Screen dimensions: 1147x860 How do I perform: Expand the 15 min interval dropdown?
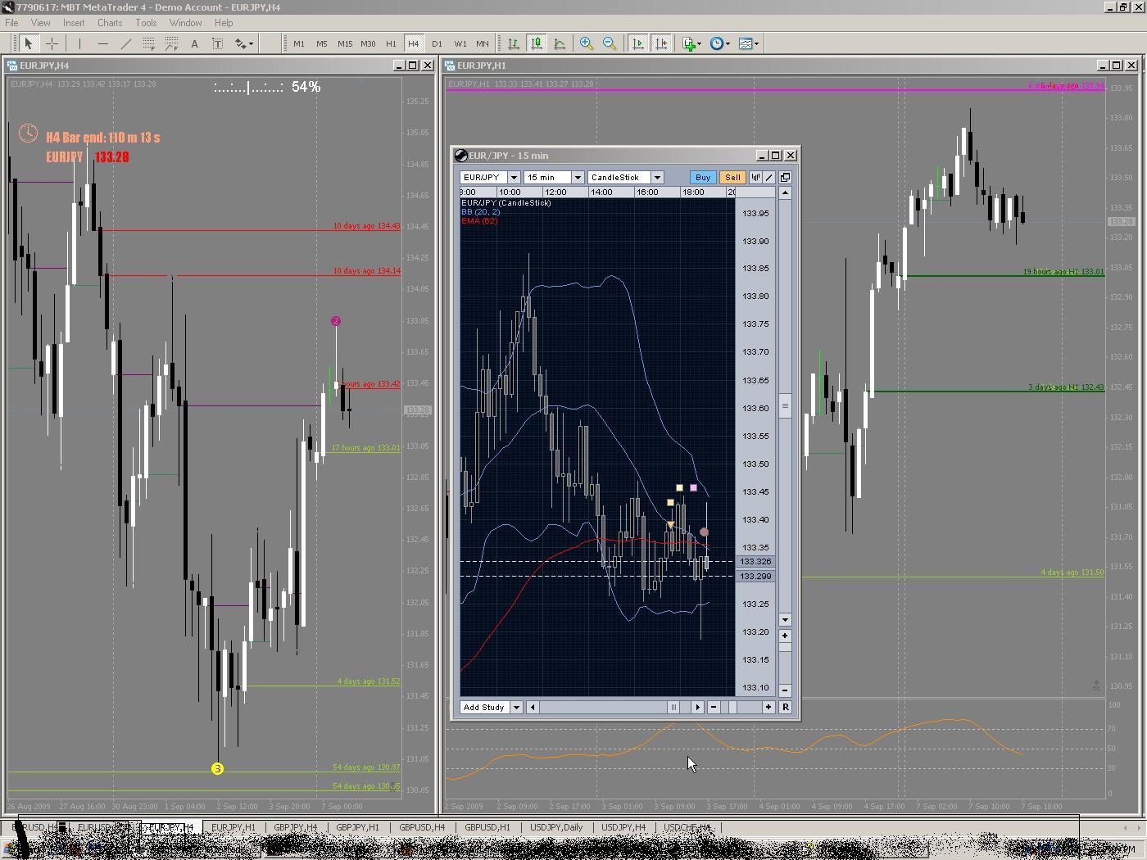tap(578, 177)
